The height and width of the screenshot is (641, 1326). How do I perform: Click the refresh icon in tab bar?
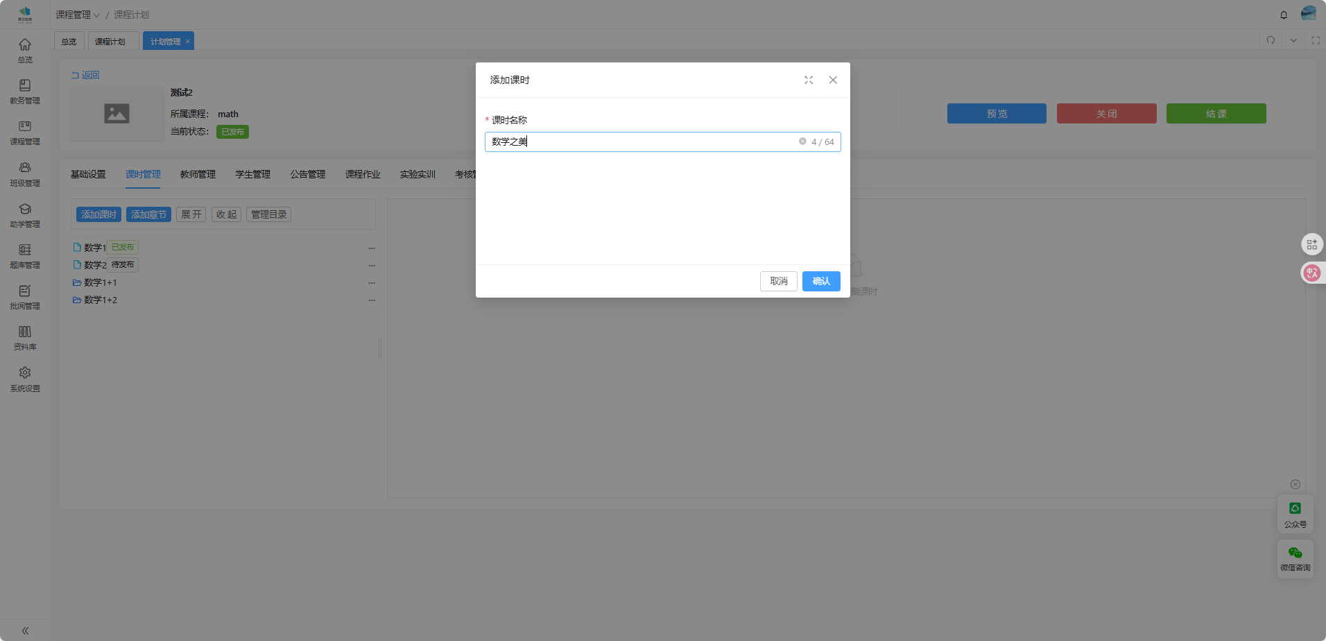tap(1271, 40)
